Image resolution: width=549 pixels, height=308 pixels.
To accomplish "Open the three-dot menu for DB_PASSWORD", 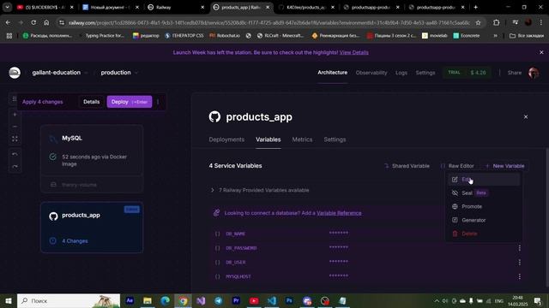I will tap(520, 248).
